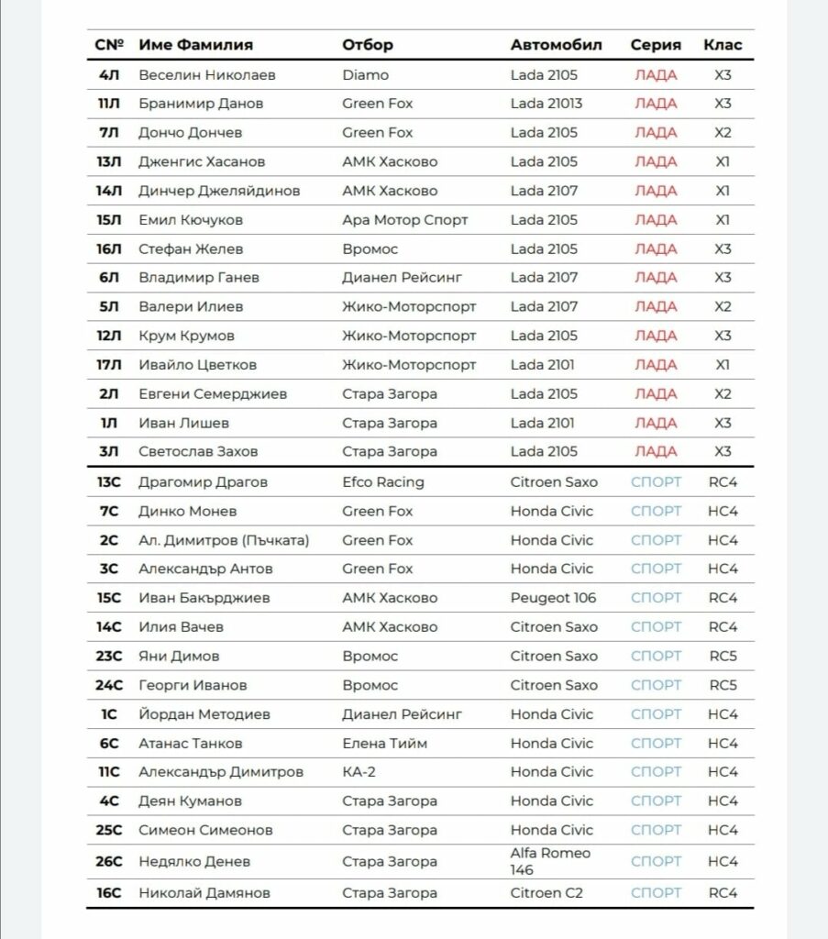
Task: Click team 'Efco Racing'
Action: (x=382, y=482)
